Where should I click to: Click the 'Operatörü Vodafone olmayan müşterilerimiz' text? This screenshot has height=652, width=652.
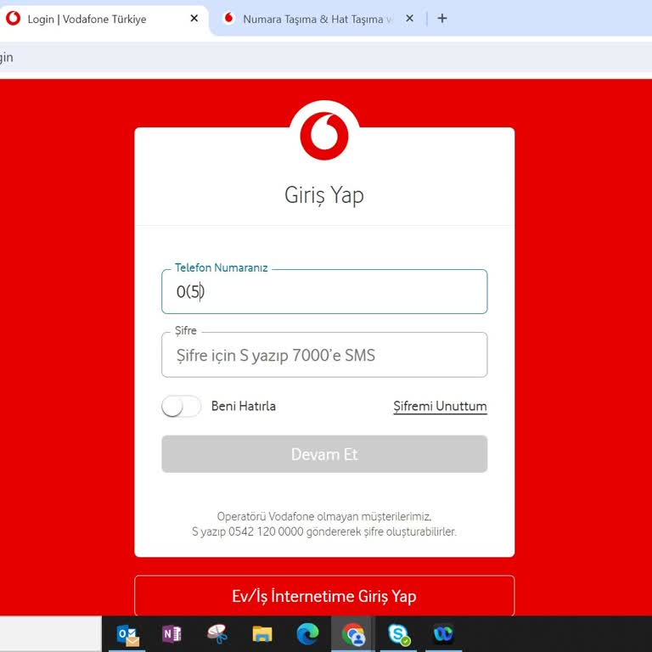pyautogui.click(x=324, y=516)
